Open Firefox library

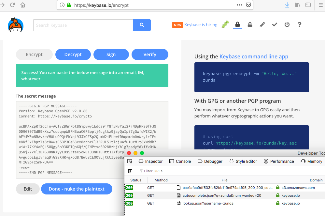pyautogui.click(x=298, y=5)
